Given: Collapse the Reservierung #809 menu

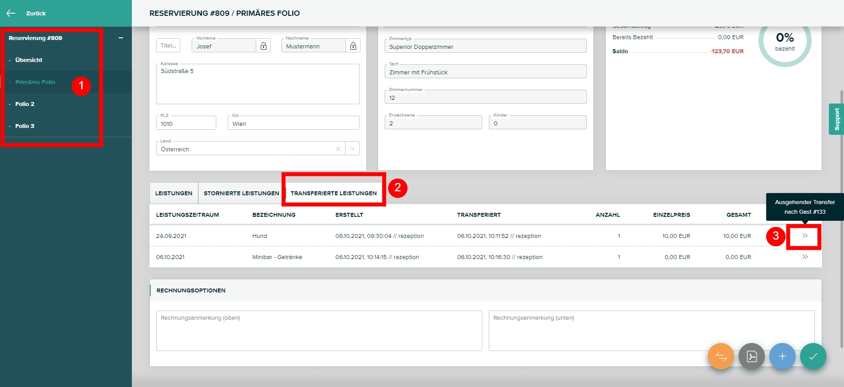Looking at the screenshot, I should pyautogui.click(x=121, y=38).
